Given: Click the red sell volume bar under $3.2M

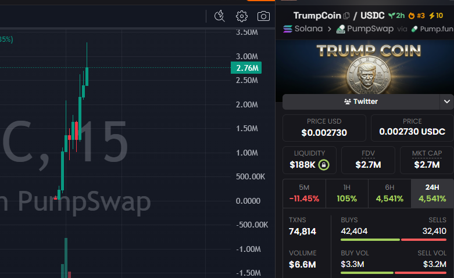Looking at the screenshot, I should click(x=420, y=273).
